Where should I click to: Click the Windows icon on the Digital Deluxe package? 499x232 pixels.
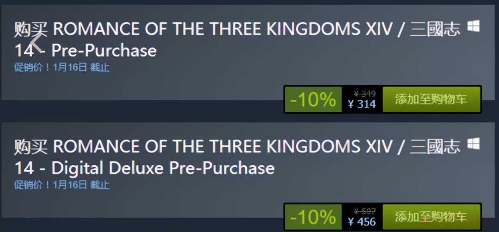tap(473, 144)
